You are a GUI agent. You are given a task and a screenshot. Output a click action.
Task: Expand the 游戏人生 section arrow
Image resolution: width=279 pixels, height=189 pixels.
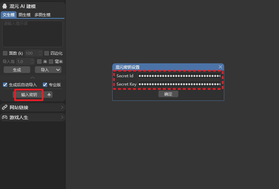pyautogui.click(x=62, y=117)
